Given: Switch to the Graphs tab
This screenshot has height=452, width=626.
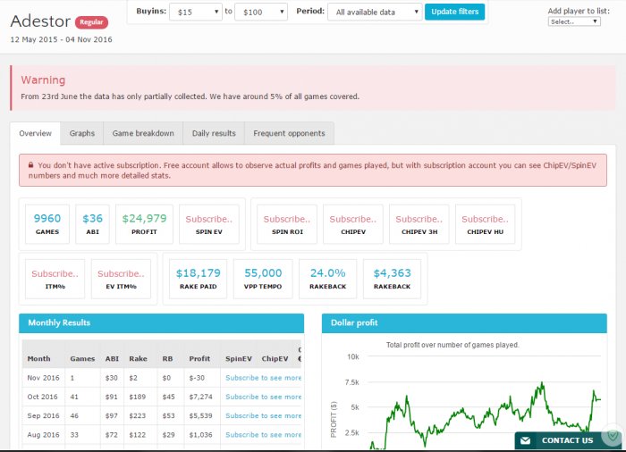Looking at the screenshot, I should [x=82, y=133].
